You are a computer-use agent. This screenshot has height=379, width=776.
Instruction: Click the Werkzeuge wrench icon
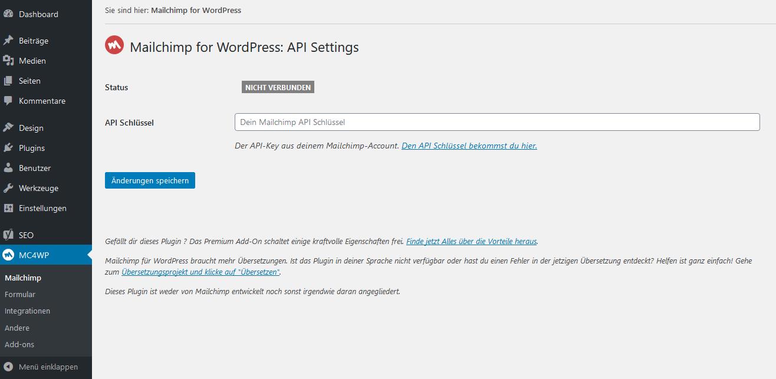[x=8, y=188]
